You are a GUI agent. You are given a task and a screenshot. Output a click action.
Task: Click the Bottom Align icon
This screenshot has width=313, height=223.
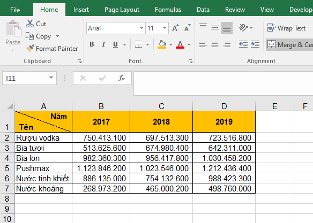click(x=227, y=28)
